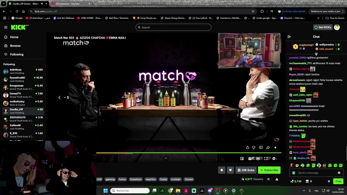Image resolution: width=347 pixels, height=195 pixels.
Task: Click the chat panel scrollbar
Action: 346,154
